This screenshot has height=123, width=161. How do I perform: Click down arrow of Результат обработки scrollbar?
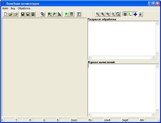click(157, 53)
